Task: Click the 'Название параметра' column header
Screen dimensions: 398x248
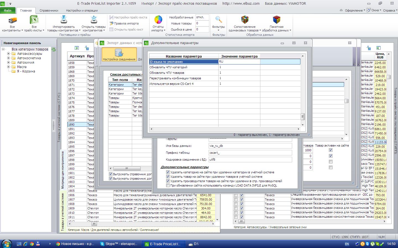Action: (x=184, y=56)
